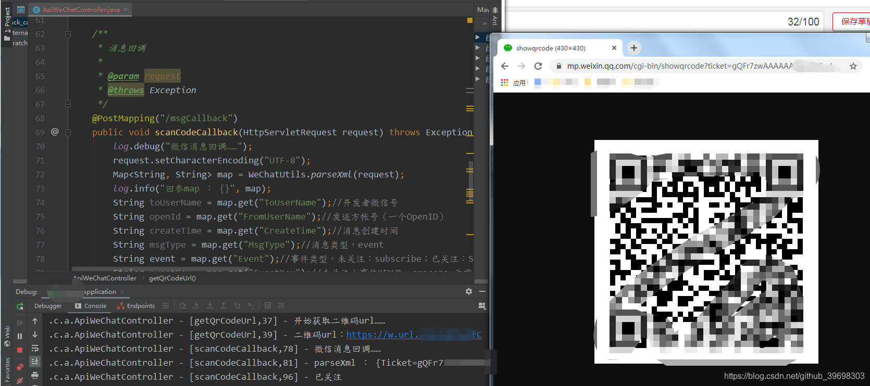This screenshot has height=386, width=870.
Task: Close the showqrcode Chrome tab
Action: coord(614,48)
